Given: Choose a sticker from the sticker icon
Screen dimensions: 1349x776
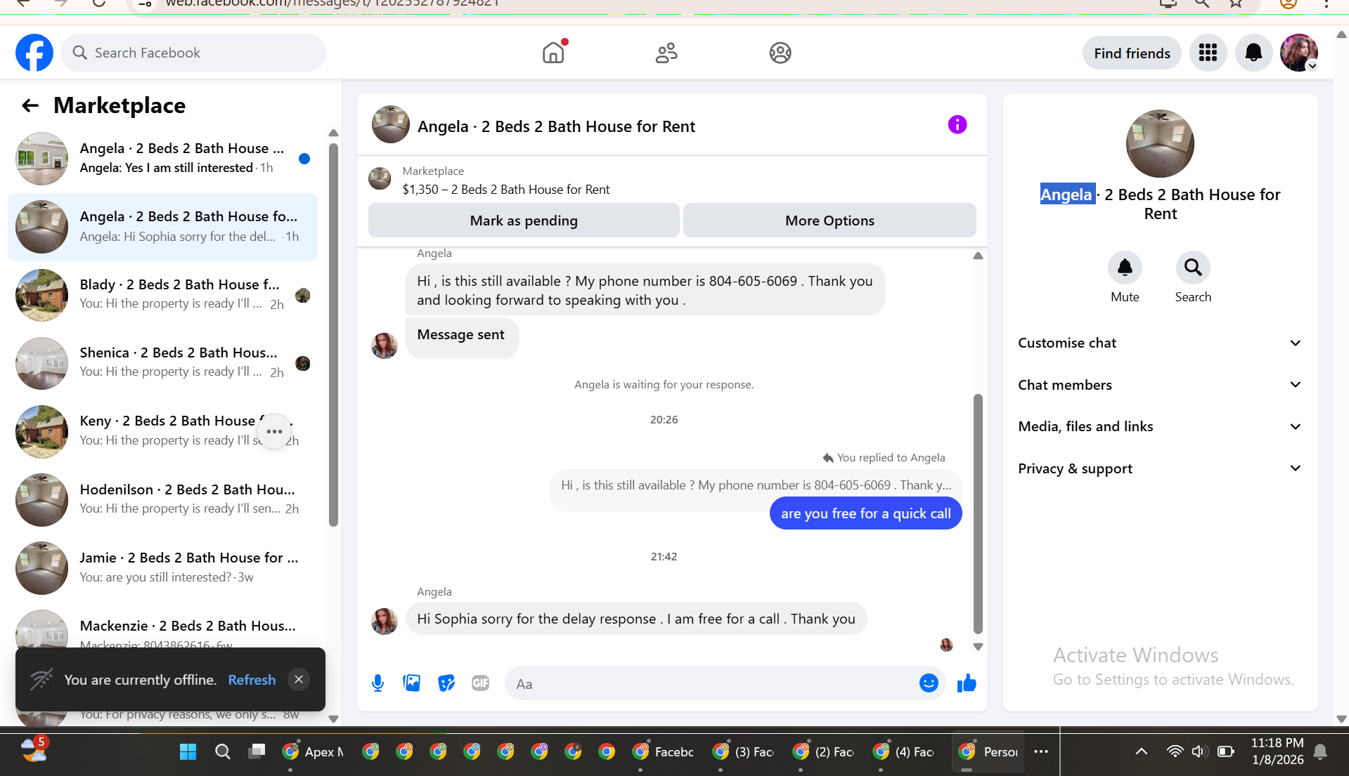Looking at the screenshot, I should (446, 683).
